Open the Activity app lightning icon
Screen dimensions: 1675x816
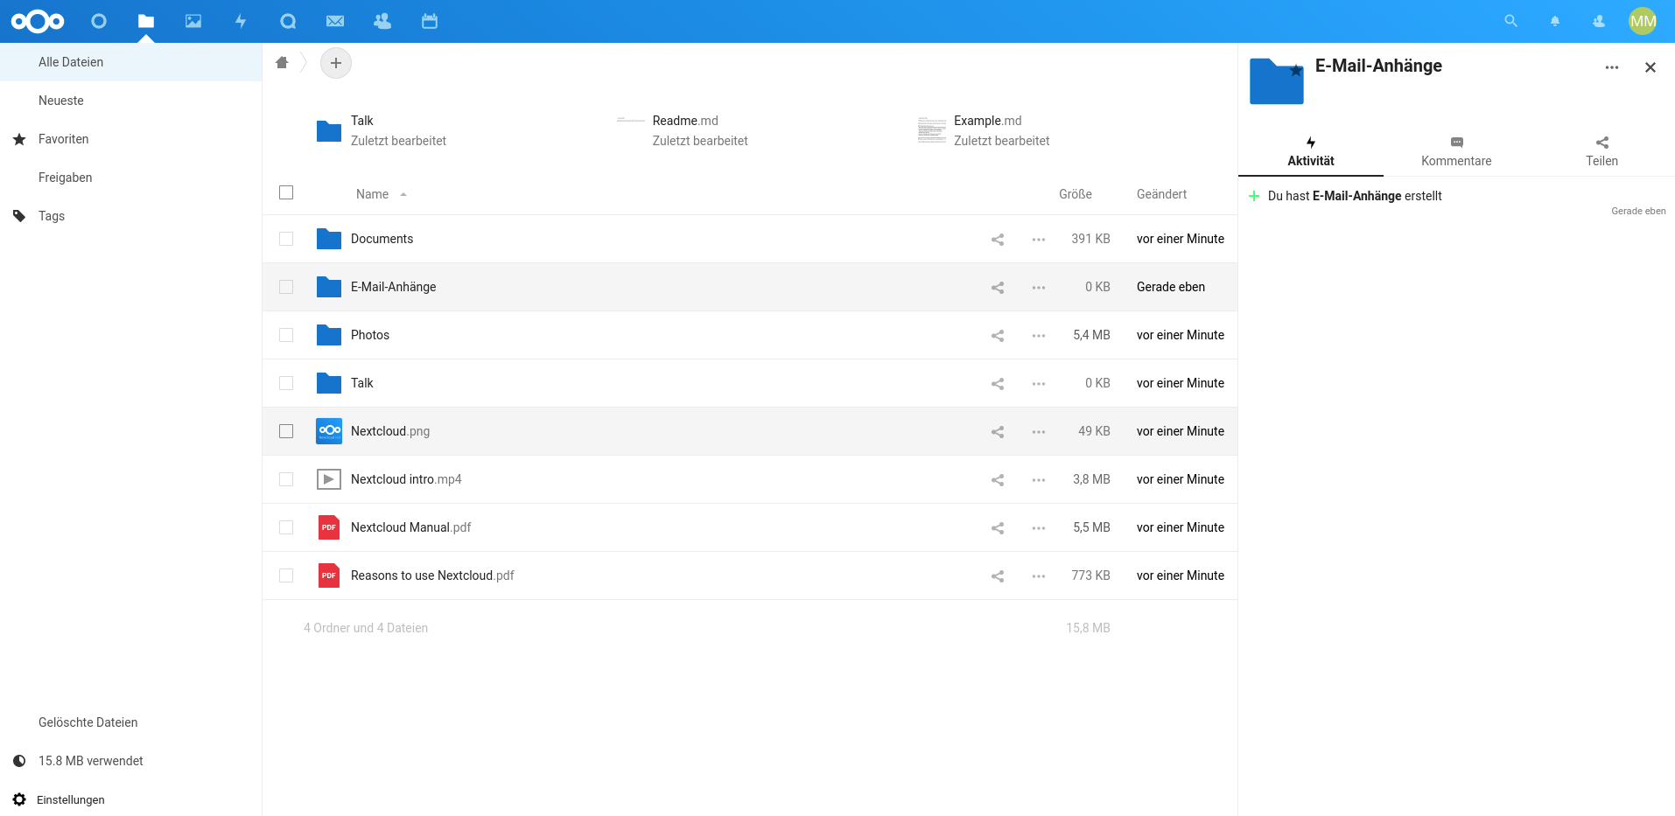point(241,21)
